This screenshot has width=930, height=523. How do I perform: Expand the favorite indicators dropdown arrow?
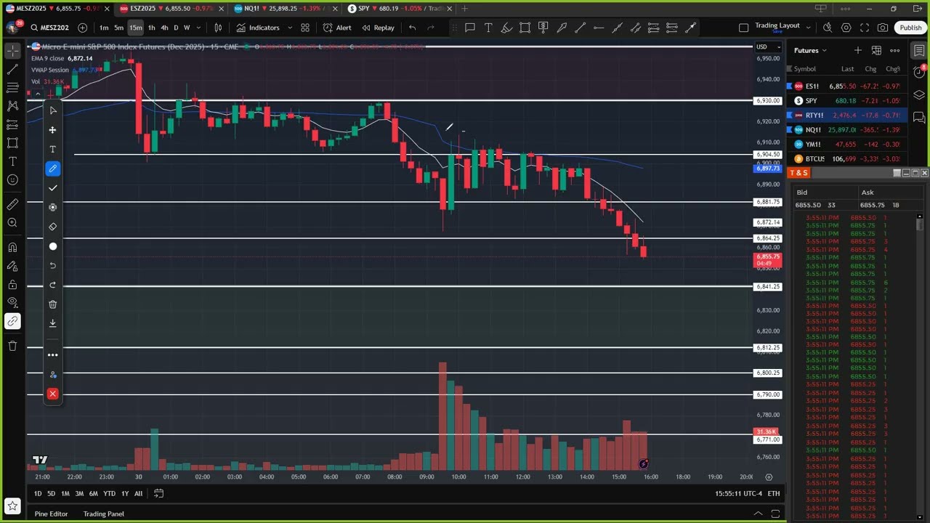point(290,28)
